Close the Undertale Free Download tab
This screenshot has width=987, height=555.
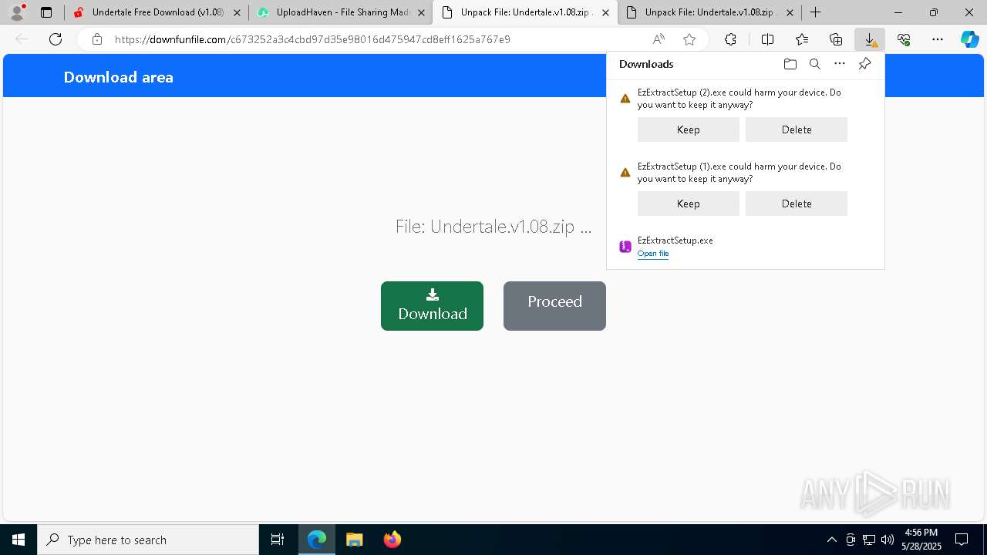coord(237,12)
